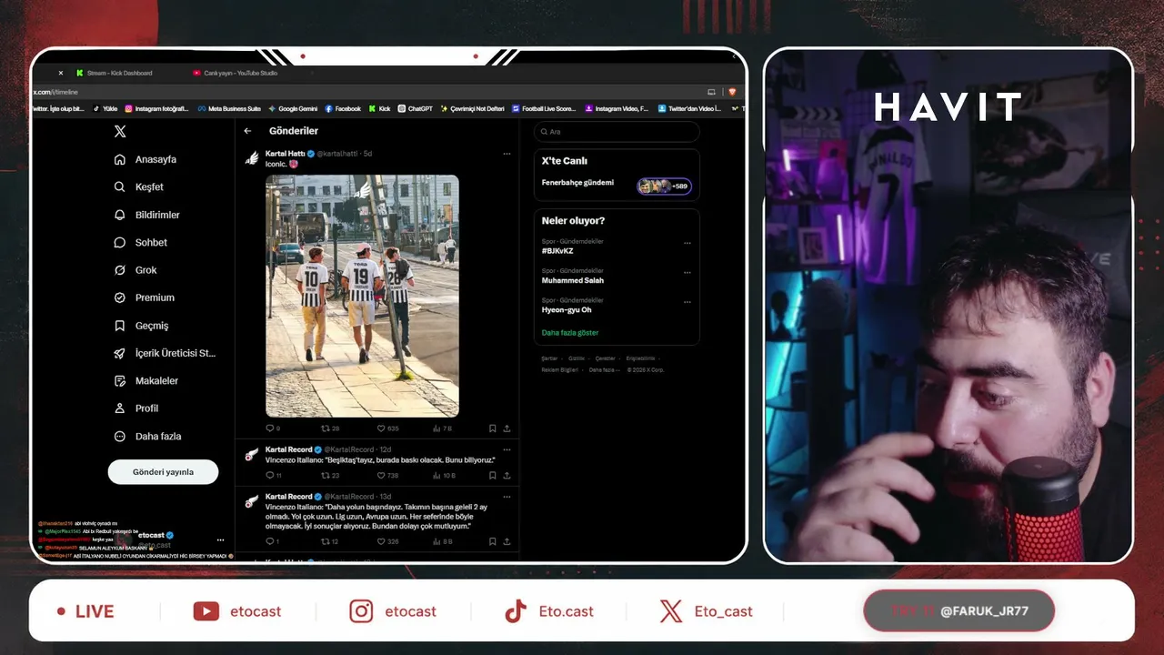
Task: Open Instagram fotoğrafl... bookmark
Action: [x=156, y=108]
